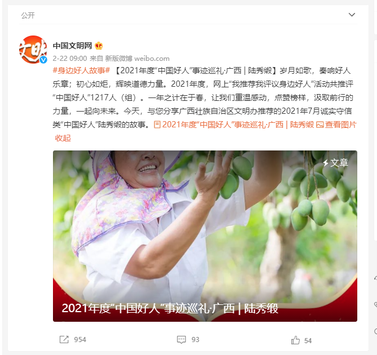Click the blue verified V badge

point(43,60)
